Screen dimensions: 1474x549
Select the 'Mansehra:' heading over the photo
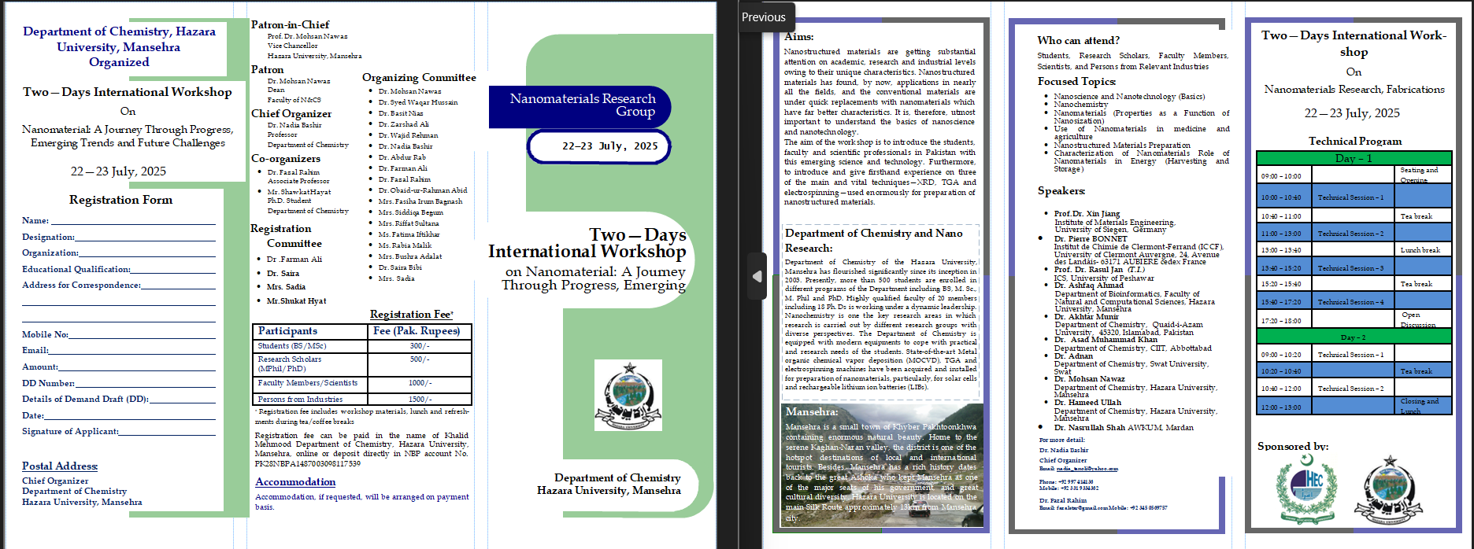812,412
